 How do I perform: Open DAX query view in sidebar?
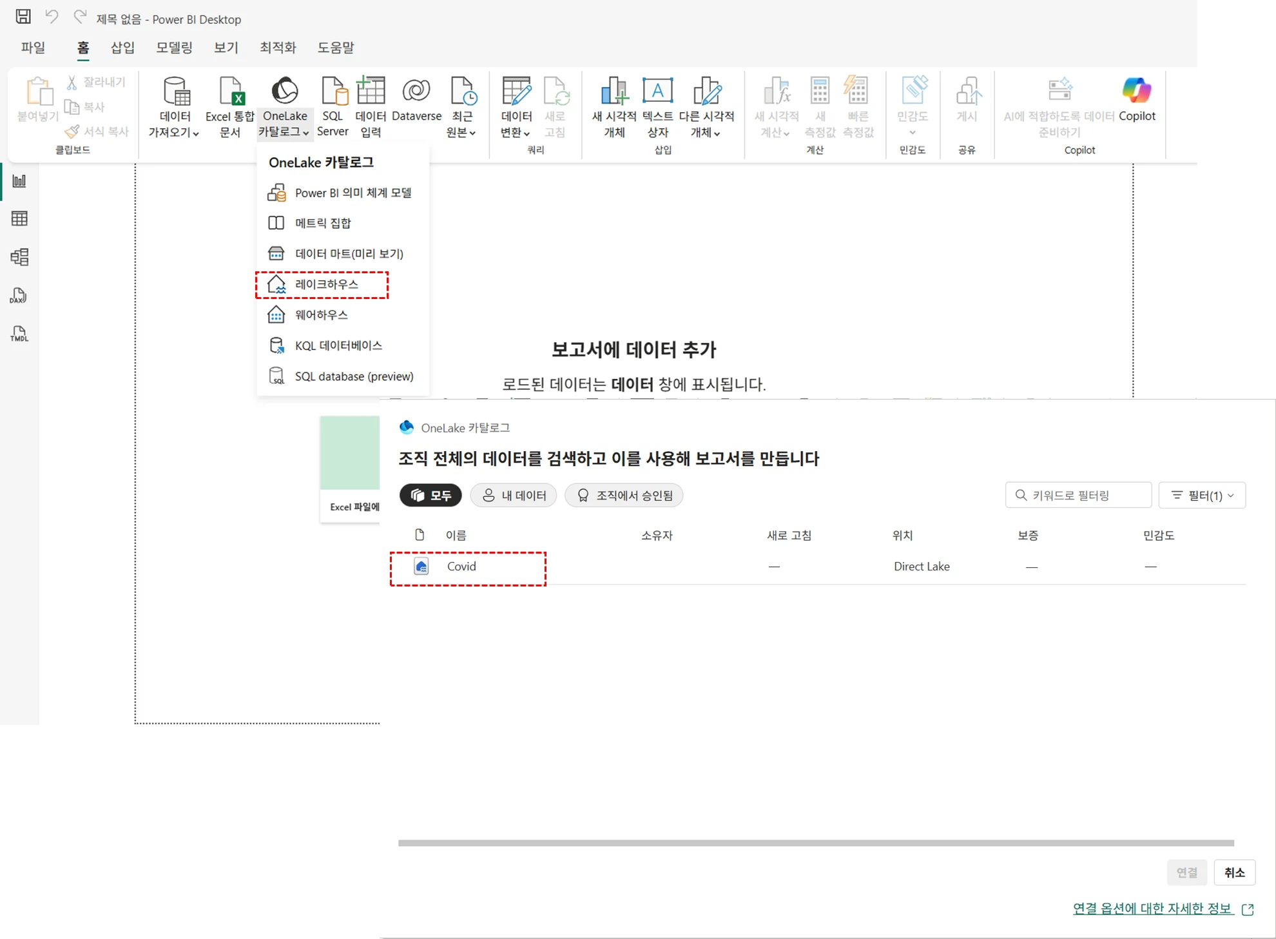[19, 296]
